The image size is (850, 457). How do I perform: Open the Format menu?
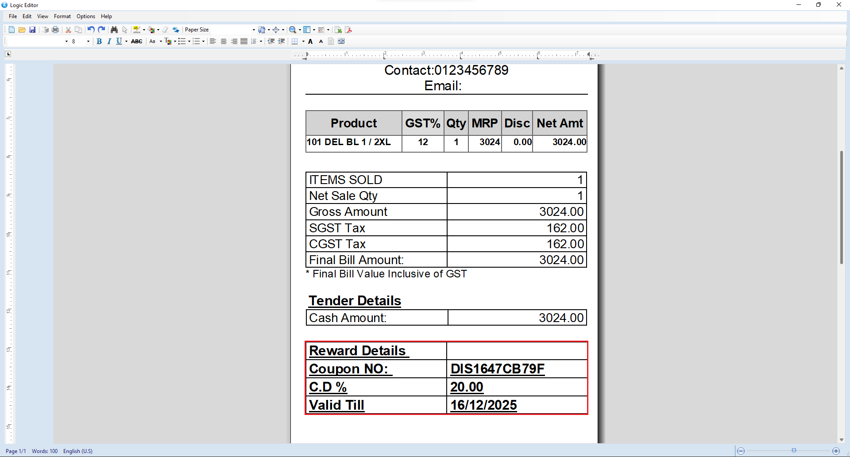point(62,16)
